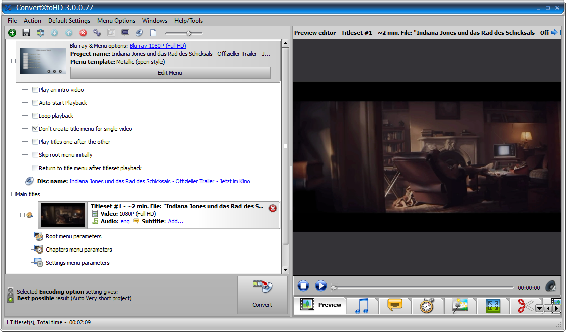This screenshot has width=566, height=332.
Task: Select the menu template thumbnail
Action: (43, 61)
